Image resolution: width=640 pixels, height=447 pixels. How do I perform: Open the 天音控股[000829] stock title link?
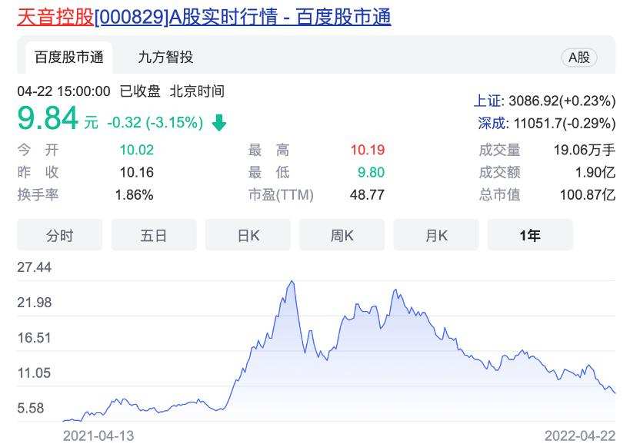click(204, 18)
